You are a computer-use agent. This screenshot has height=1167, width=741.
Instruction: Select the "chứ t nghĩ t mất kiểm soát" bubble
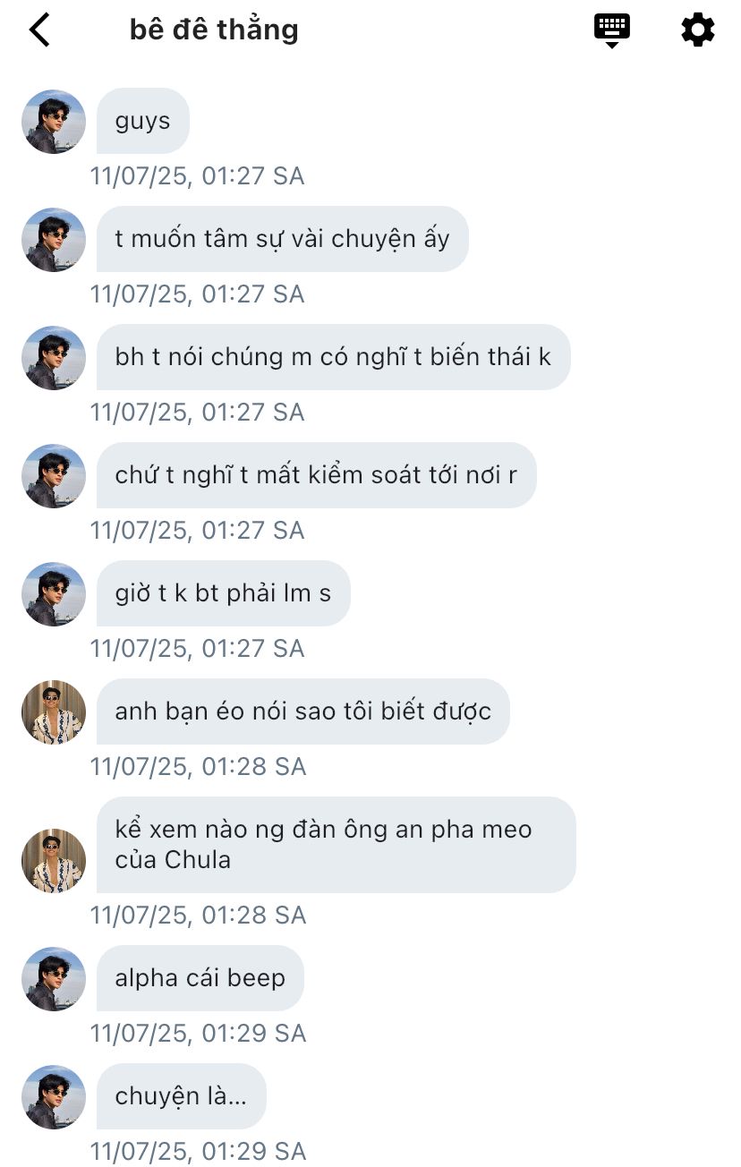pos(317,475)
